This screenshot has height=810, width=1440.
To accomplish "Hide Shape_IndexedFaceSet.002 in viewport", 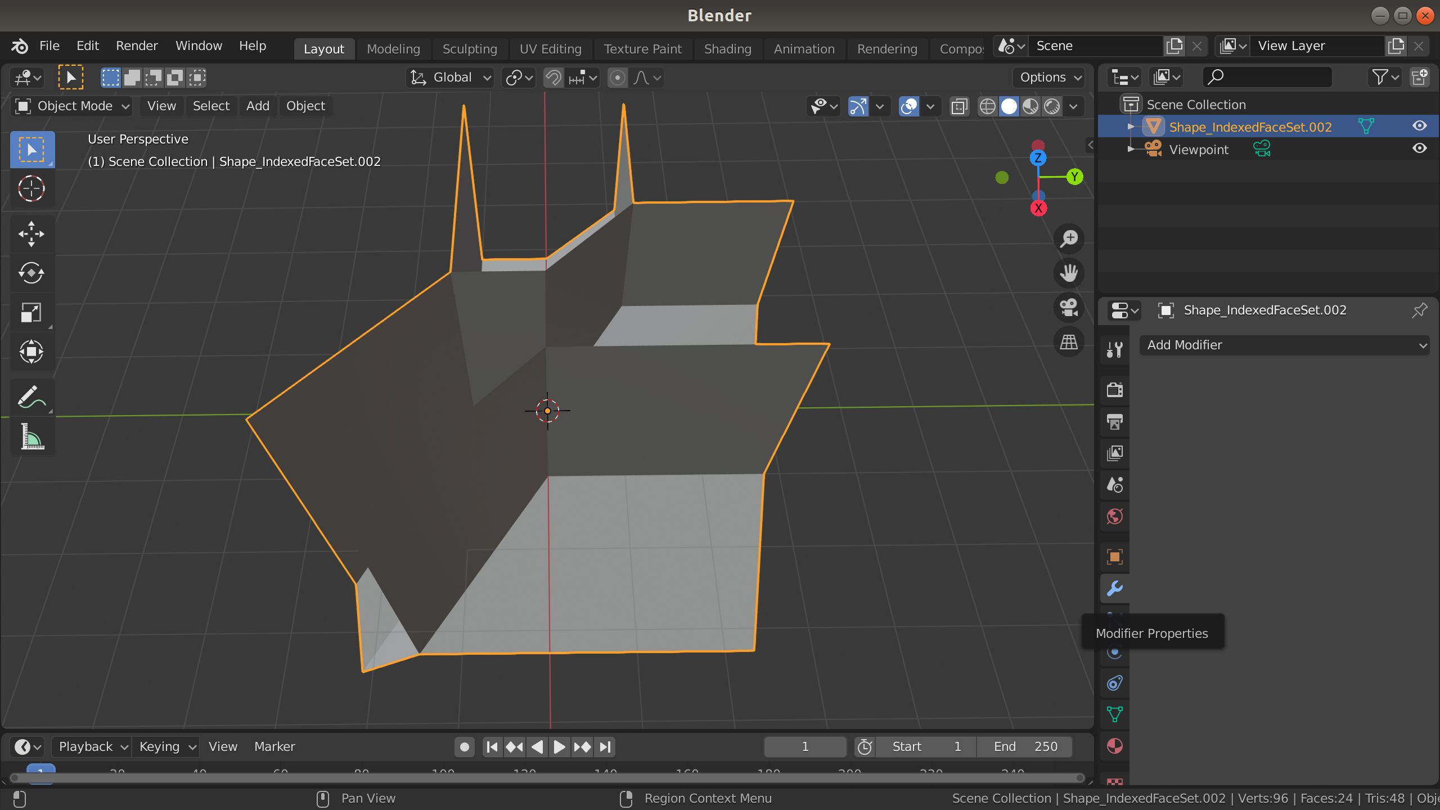I will pyautogui.click(x=1419, y=126).
